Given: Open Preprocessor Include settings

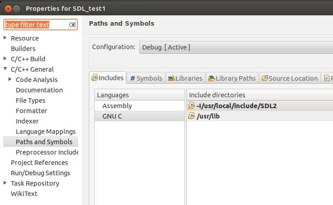Looking at the screenshot, I should (x=47, y=152).
